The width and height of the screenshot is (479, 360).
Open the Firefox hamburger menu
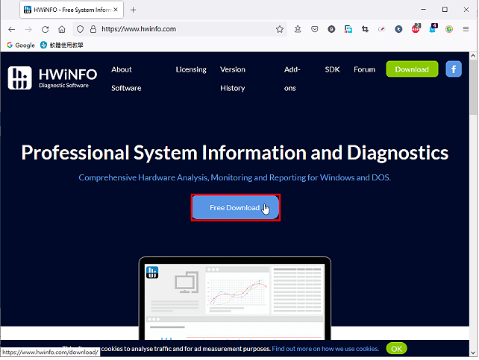(466, 29)
